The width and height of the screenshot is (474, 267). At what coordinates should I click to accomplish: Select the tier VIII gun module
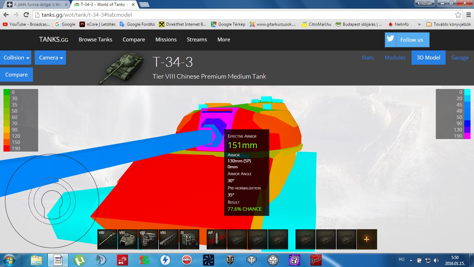[107, 240]
